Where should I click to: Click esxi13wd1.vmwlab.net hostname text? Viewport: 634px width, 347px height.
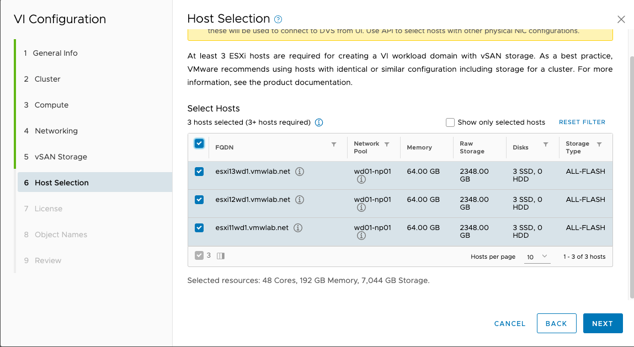pos(253,172)
